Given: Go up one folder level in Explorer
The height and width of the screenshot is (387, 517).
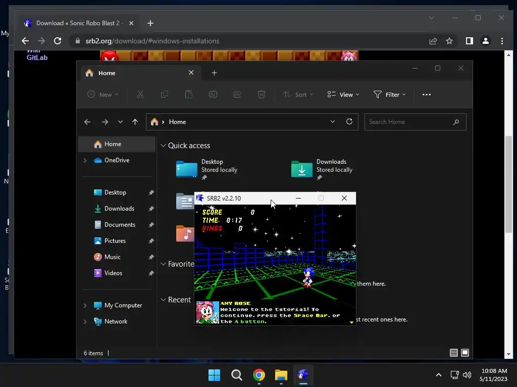Looking at the screenshot, I should 135,122.
